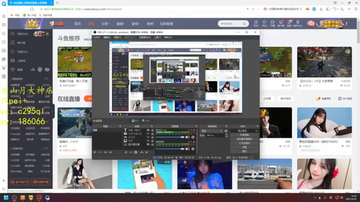This screenshot has height=202, width=360.
Task: Toggle eye icon of the second source row
Action: pos(148,133)
